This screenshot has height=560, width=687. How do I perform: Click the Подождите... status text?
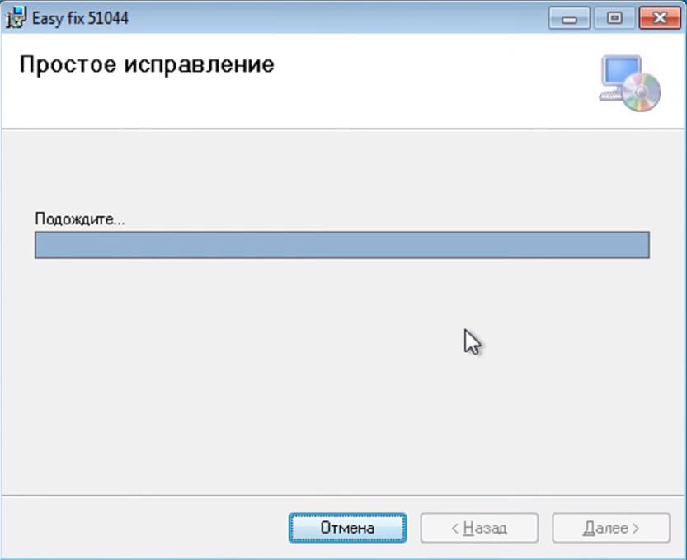pyautogui.click(x=80, y=219)
